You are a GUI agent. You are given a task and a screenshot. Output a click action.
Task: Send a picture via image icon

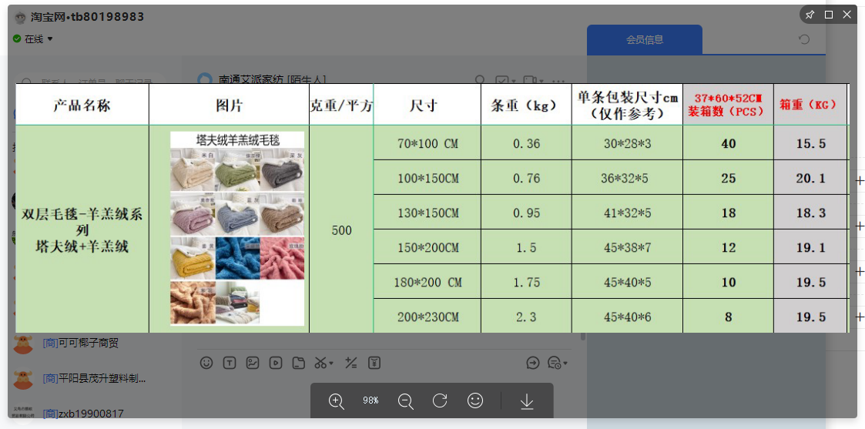(253, 363)
